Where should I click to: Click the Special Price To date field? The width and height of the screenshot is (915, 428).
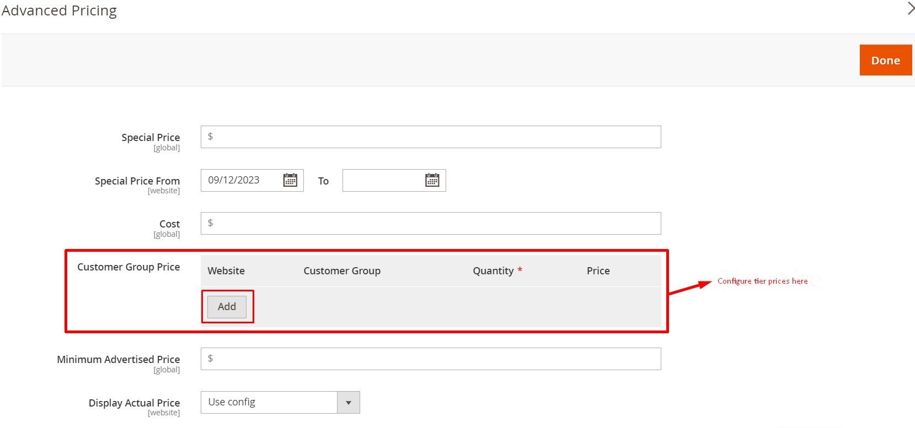coord(394,180)
